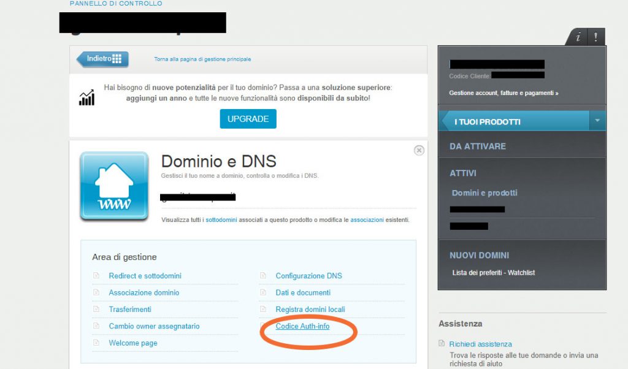Open 'Torna alla pagina di gestione principale' link
This screenshot has height=369, width=628.
(x=202, y=59)
